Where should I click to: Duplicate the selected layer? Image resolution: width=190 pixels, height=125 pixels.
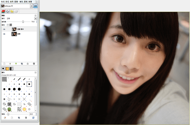click(22, 64)
